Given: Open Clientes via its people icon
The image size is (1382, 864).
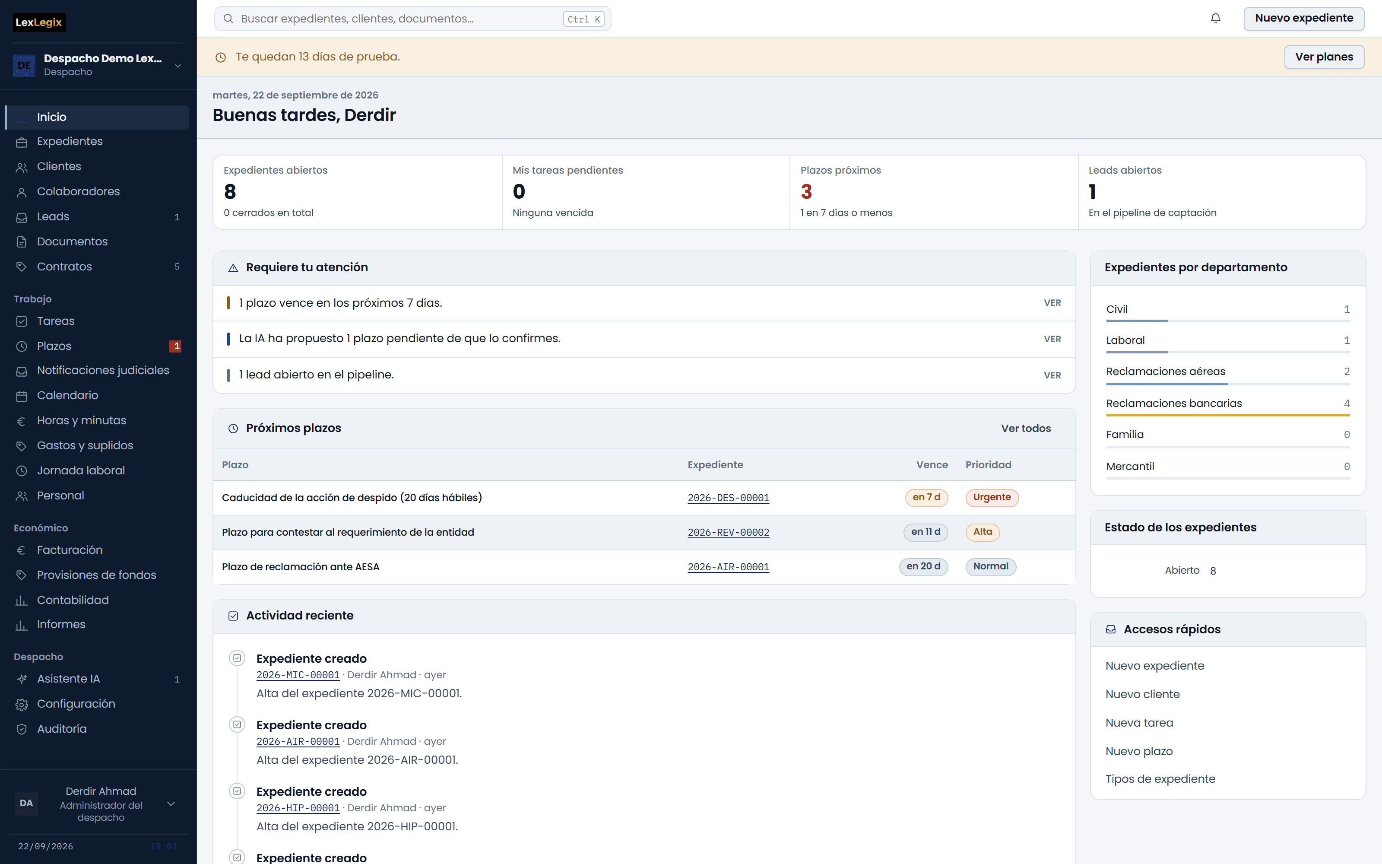Looking at the screenshot, I should tap(22, 168).
